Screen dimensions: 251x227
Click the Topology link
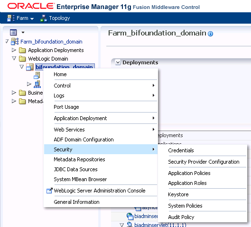pos(59,18)
